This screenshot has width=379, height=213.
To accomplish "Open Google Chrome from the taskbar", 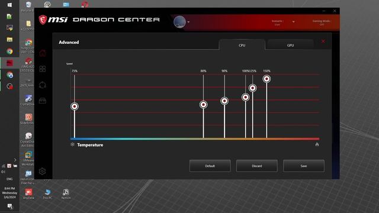I will tap(9, 51).
